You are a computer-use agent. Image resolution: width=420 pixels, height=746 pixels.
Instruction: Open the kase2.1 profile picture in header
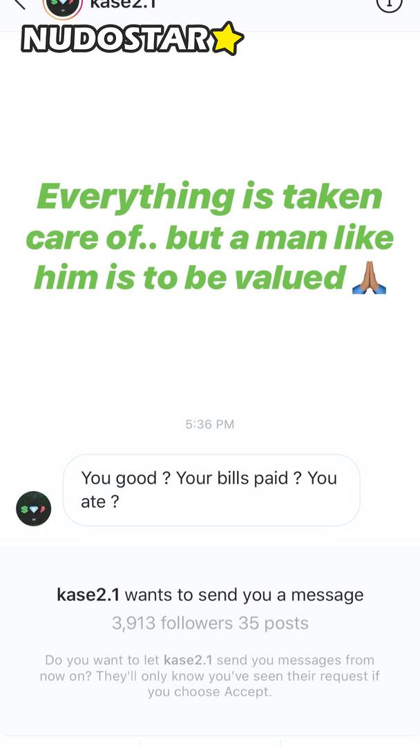pyautogui.click(x=62, y=7)
